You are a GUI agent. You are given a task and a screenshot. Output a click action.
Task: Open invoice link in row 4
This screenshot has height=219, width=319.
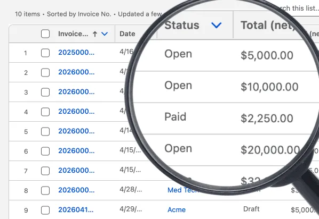point(76,111)
